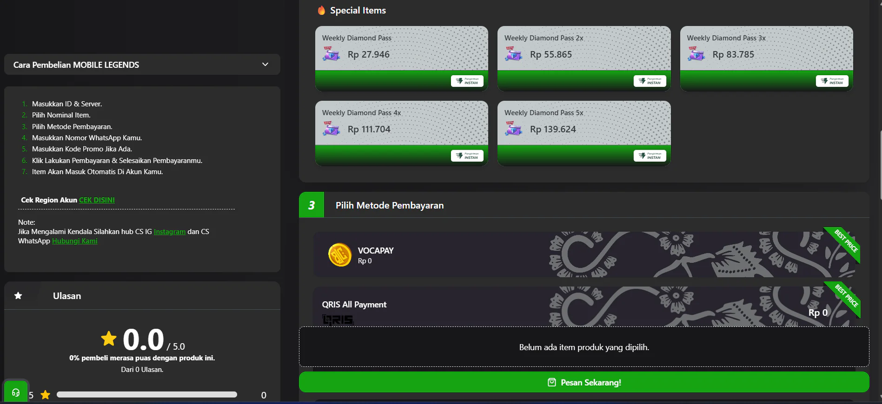Viewport: 882px width, 404px height.
Task: Click the white star icon beside Ulasan
Action: (18, 296)
